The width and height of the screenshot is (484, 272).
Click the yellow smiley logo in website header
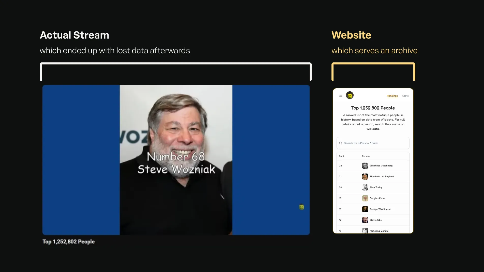(350, 95)
